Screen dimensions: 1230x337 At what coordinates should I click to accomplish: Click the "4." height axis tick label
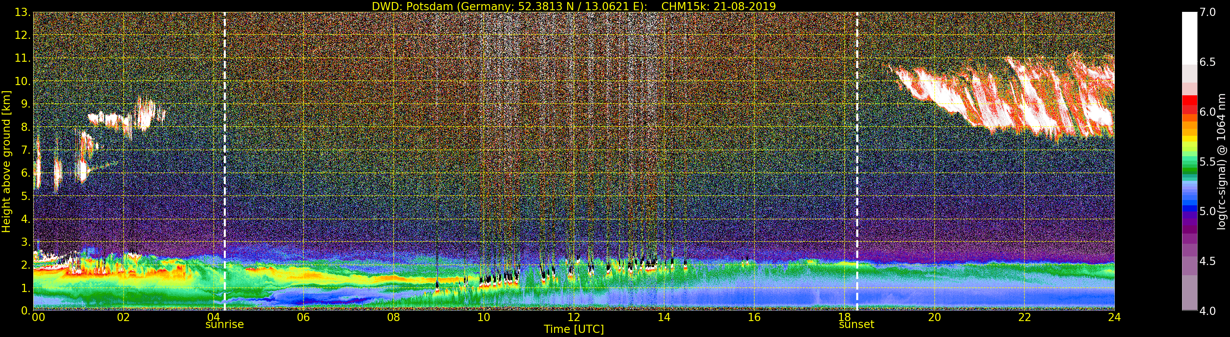tap(25, 219)
